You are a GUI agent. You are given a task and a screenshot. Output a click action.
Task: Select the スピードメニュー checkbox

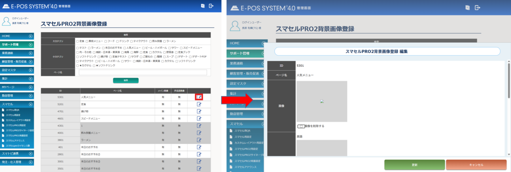point(181,48)
